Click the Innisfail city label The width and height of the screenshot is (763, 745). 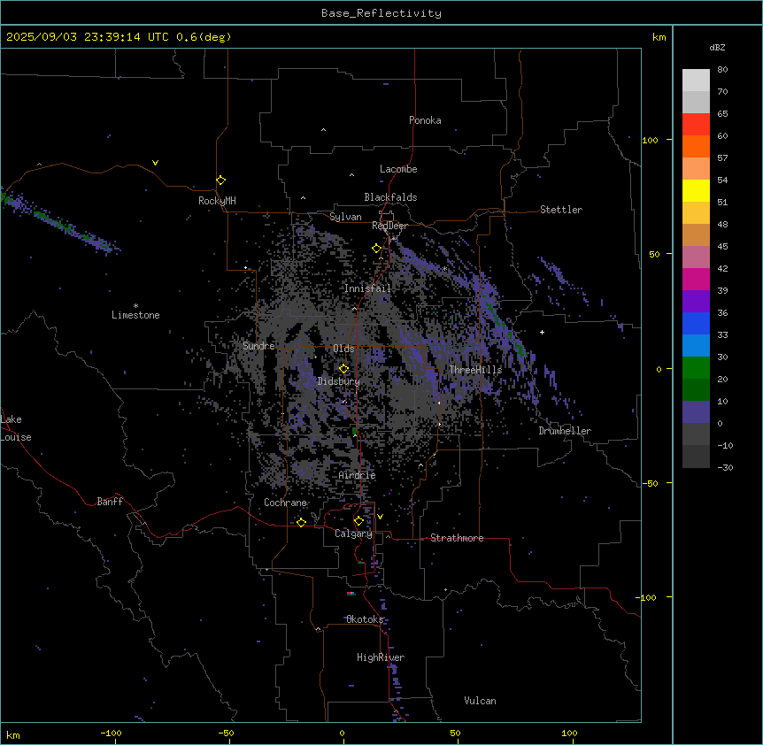[367, 288]
